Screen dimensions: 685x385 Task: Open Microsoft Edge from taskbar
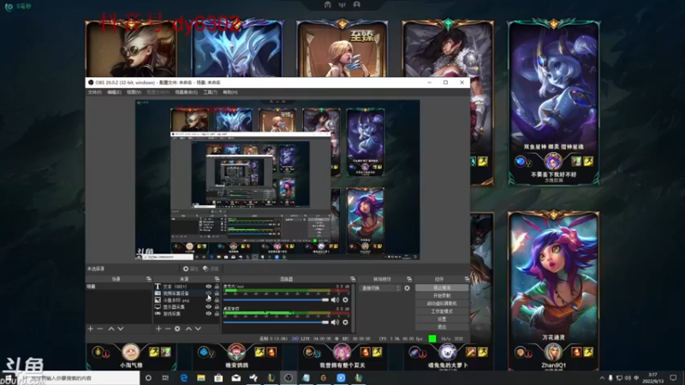tap(183, 378)
